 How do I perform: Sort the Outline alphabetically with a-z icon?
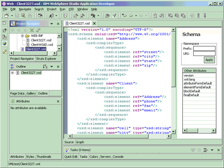45,67
